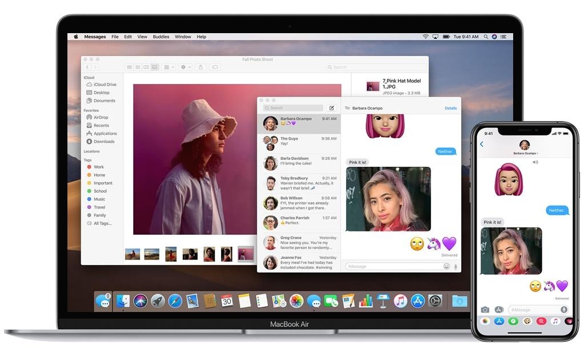Select yellow Important tag in sidebar
Image resolution: width=584 pixels, height=352 pixels.
click(99, 183)
